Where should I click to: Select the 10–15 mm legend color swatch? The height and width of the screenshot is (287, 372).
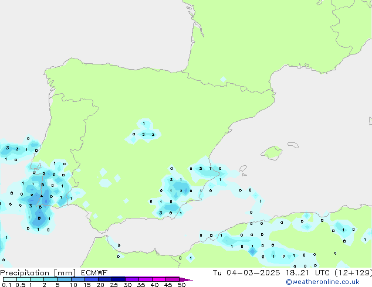77,279
